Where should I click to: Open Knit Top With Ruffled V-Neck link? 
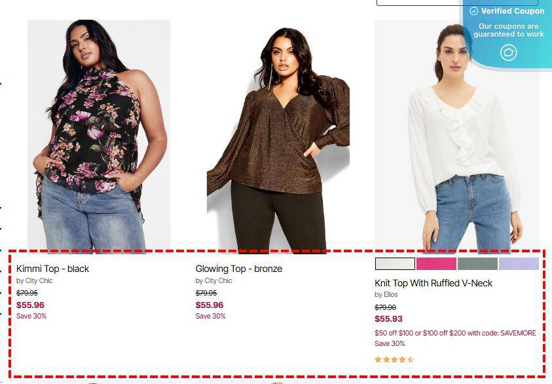click(x=433, y=283)
